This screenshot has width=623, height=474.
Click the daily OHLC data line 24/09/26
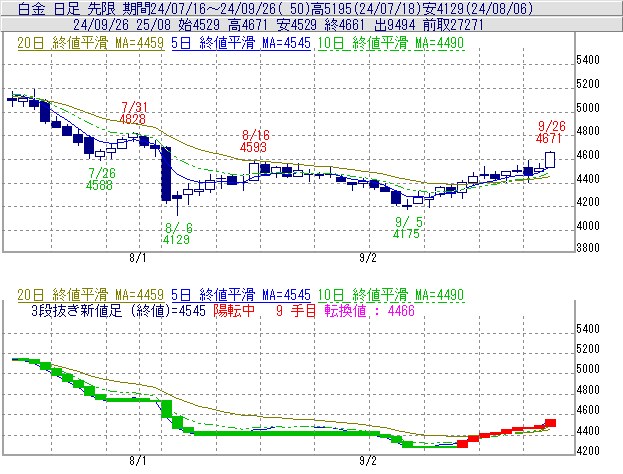[x=279, y=25]
